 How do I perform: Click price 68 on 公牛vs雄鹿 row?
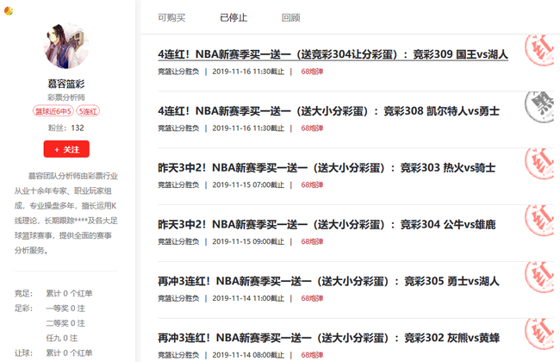312,241
